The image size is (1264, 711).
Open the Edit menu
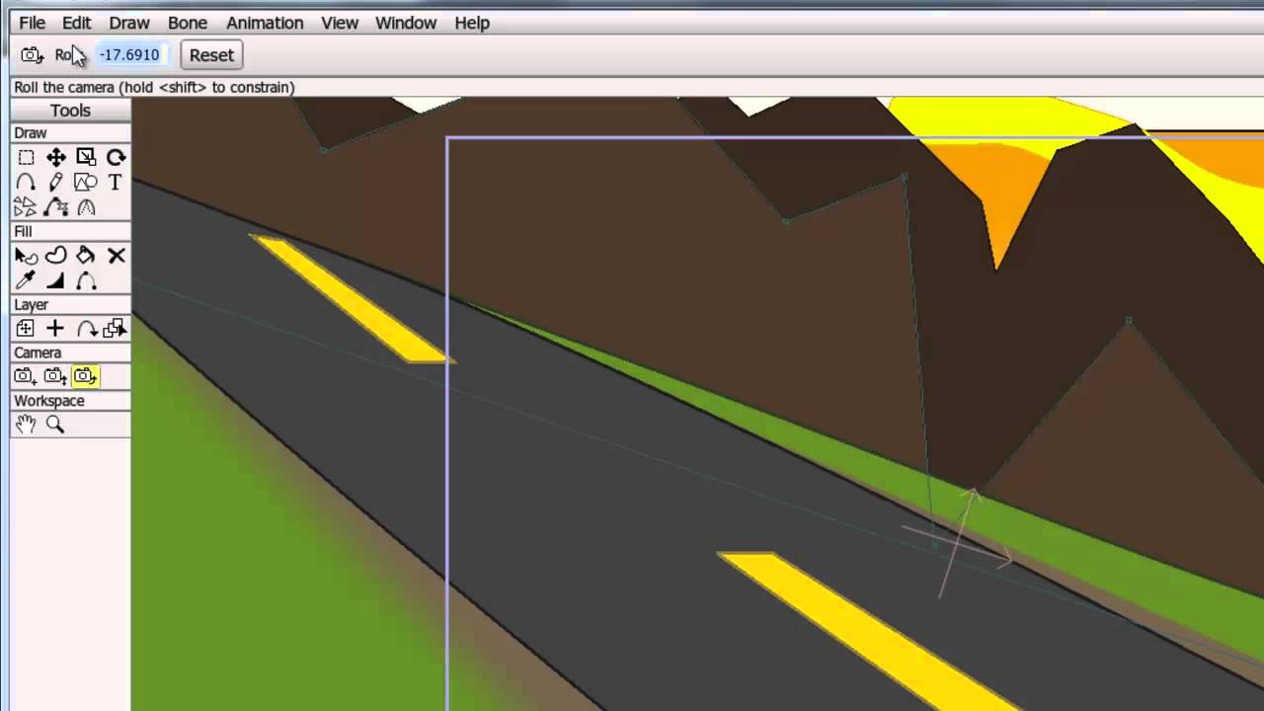(76, 23)
